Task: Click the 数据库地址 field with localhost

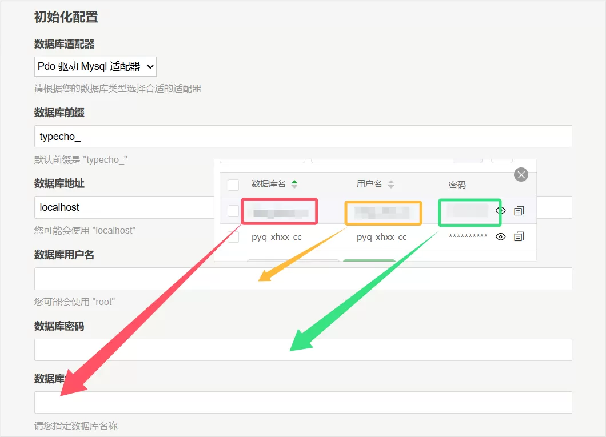Action: coord(123,207)
